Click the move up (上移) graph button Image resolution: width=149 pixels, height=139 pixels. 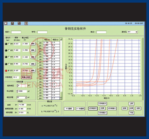point(131,104)
